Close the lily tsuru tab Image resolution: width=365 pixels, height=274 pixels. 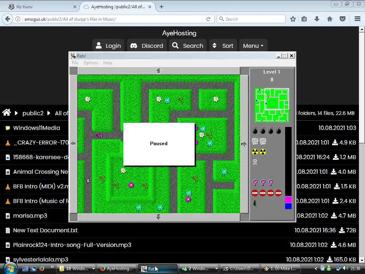[75, 7]
